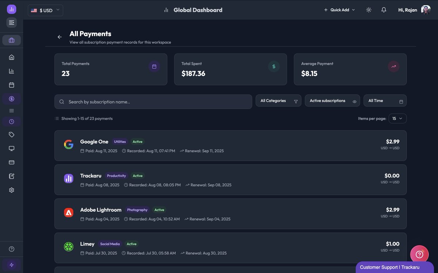Click the back arrow beside All Payments
The image size is (438, 273).
(59, 37)
